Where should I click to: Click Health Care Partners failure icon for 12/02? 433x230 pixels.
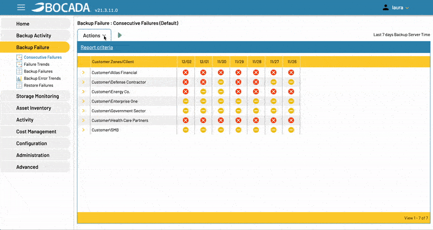pyautogui.click(x=186, y=120)
